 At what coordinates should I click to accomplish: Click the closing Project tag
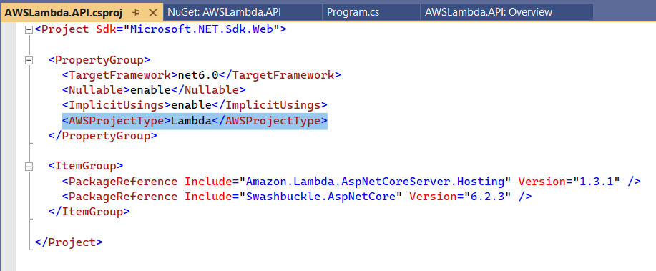pyautogui.click(x=69, y=242)
